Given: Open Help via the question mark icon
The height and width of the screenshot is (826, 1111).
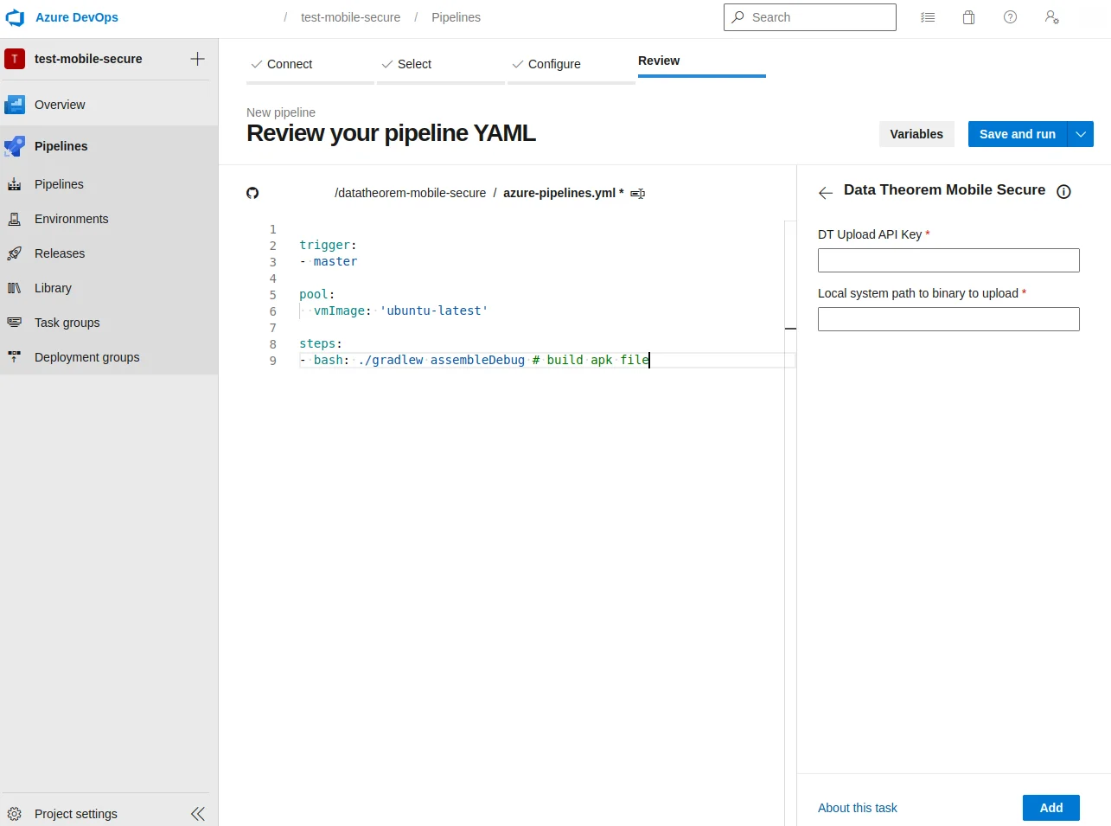Looking at the screenshot, I should (x=1010, y=16).
